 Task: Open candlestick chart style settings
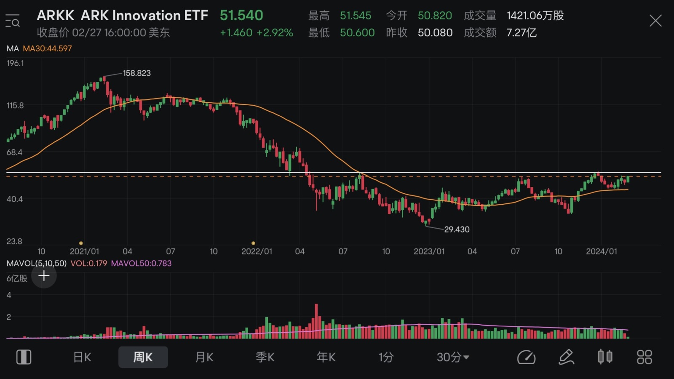[x=605, y=357]
